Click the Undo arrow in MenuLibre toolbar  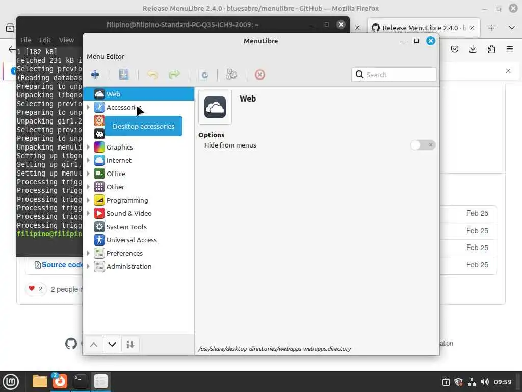pos(152,75)
